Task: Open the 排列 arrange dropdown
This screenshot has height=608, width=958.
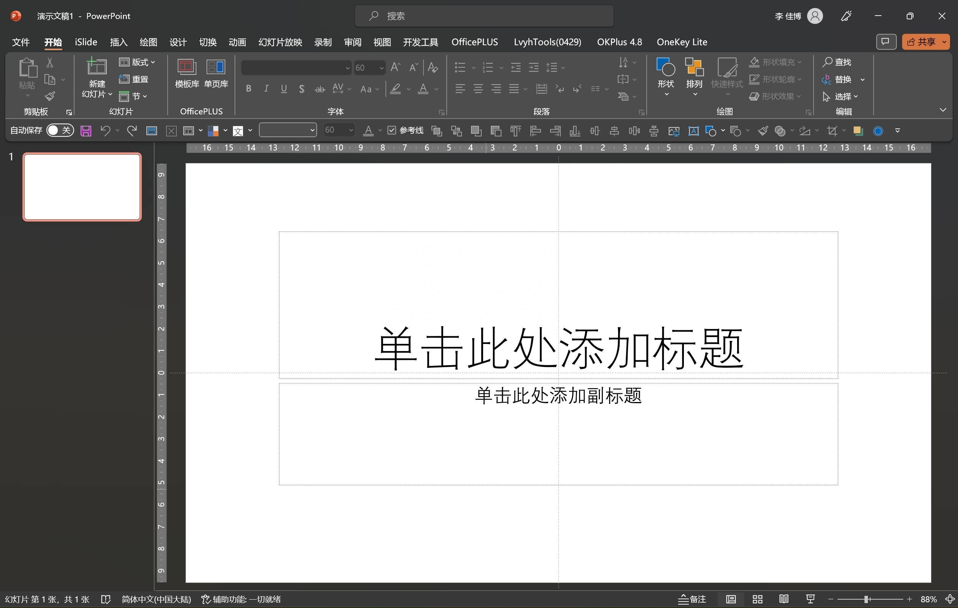Action: coord(694,77)
